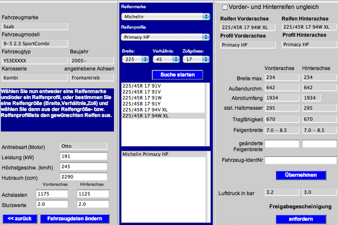The height and width of the screenshot is (225, 338).
Task: Click the profile list scrollbar
Action: (x=208, y=187)
